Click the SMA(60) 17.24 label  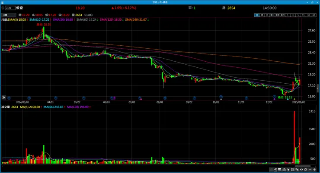pos(86,19)
